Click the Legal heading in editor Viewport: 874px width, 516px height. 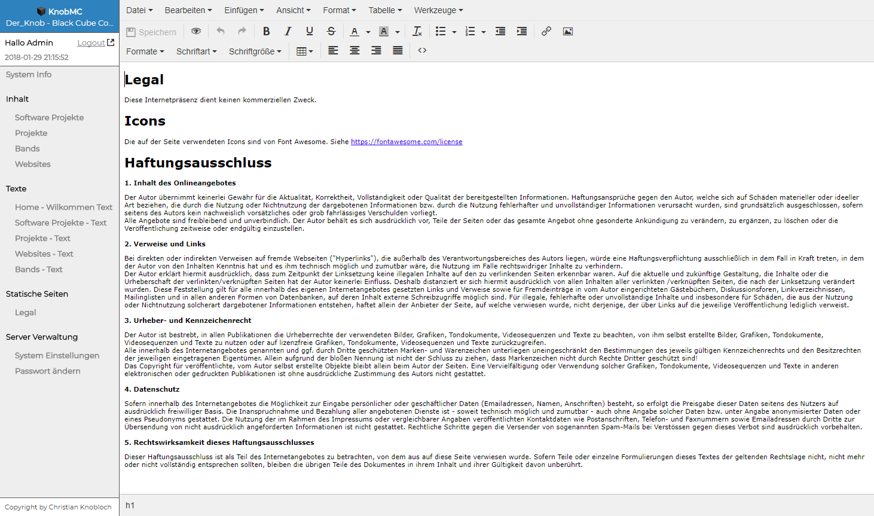(x=144, y=80)
